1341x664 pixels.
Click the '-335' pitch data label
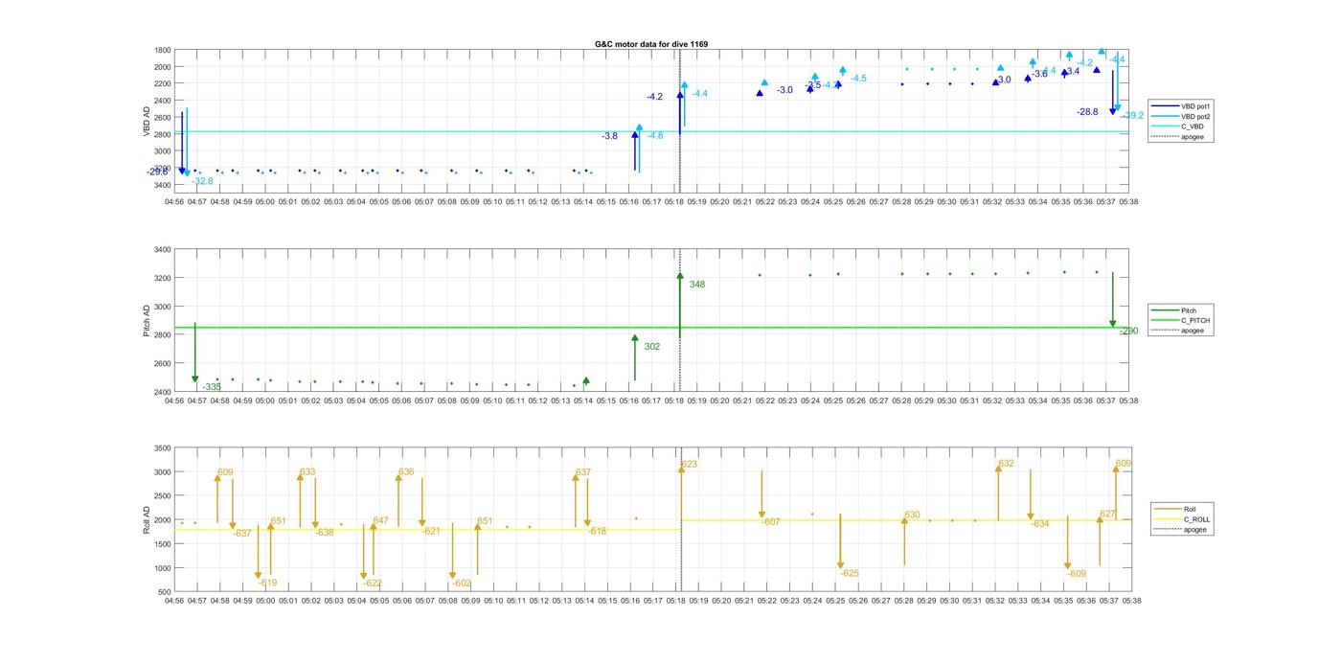[x=212, y=387]
